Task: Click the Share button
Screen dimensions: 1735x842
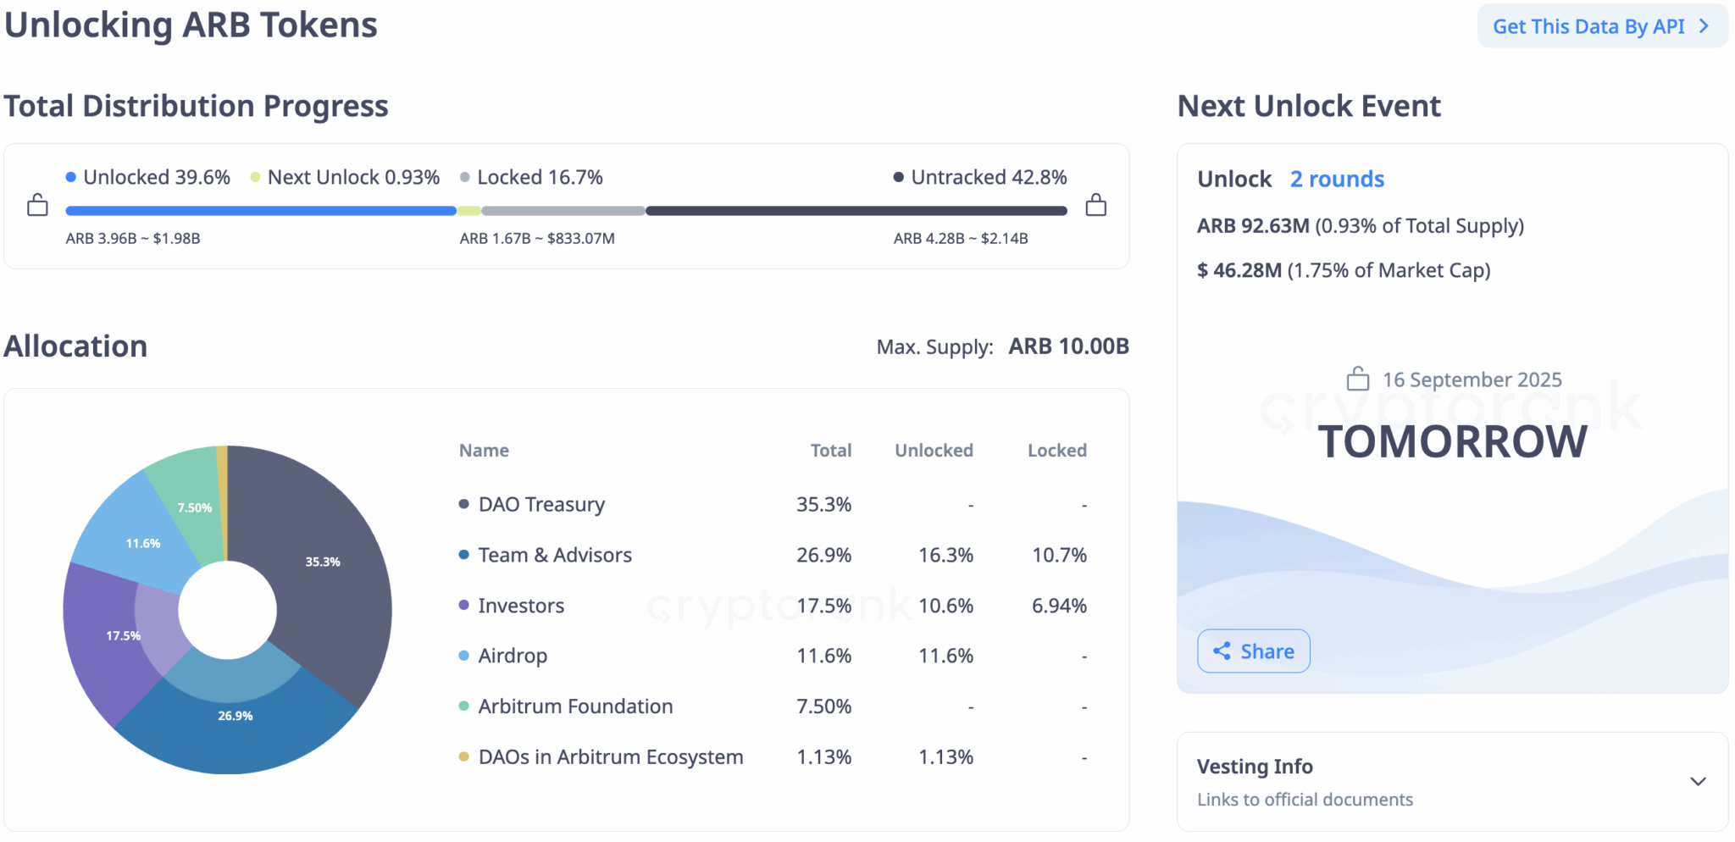Action: pos(1253,651)
